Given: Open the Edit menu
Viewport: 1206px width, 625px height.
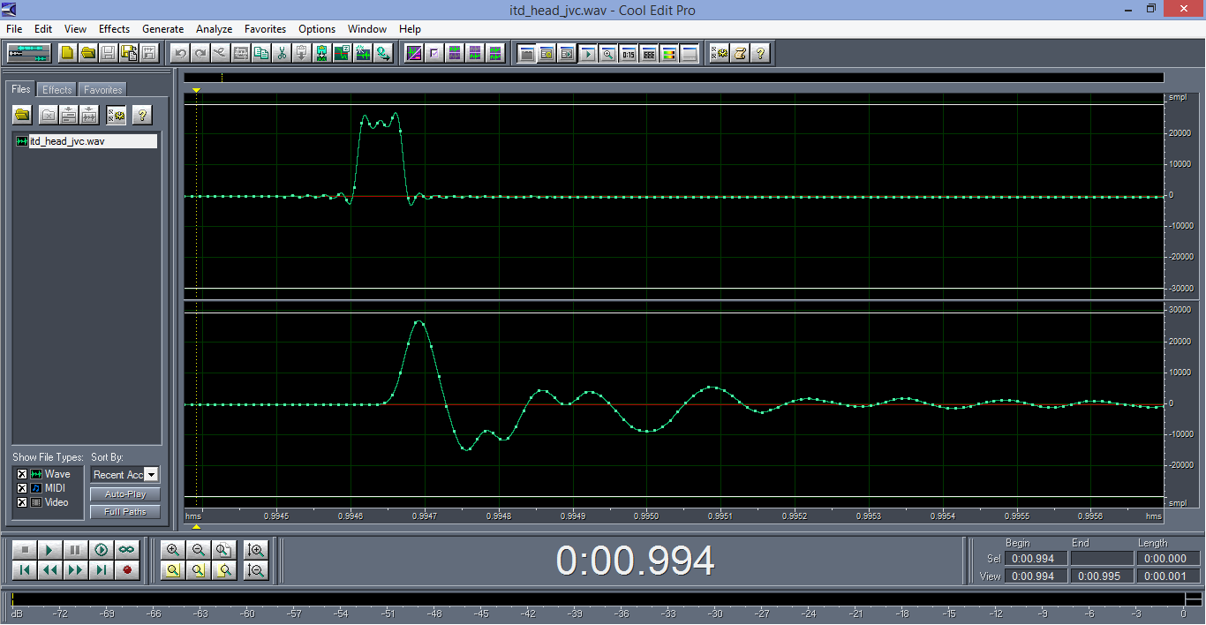Looking at the screenshot, I should point(43,29).
